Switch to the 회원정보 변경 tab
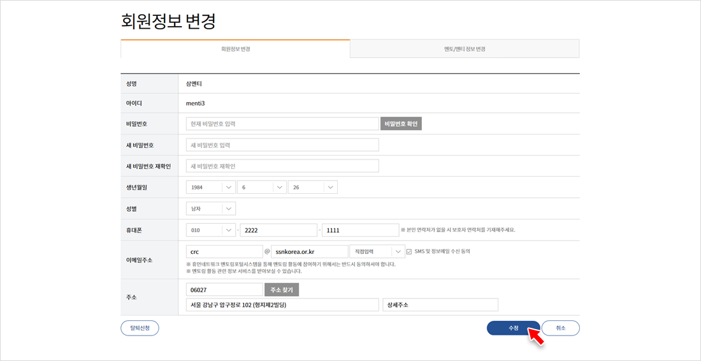701x361 pixels. point(235,49)
